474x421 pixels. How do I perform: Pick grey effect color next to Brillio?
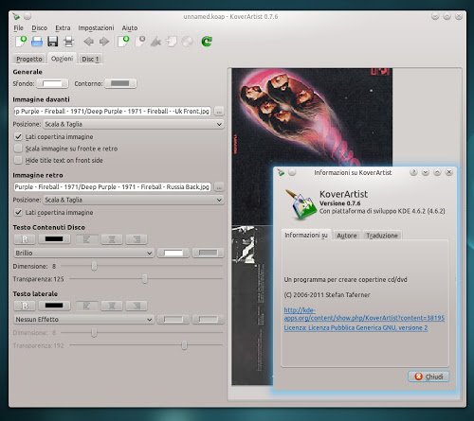[208, 253]
